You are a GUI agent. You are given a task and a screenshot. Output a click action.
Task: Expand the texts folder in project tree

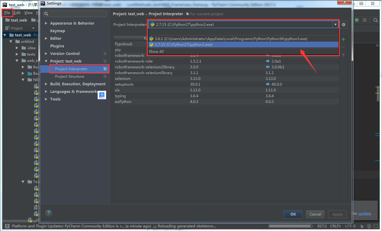(x=17, y=54)
